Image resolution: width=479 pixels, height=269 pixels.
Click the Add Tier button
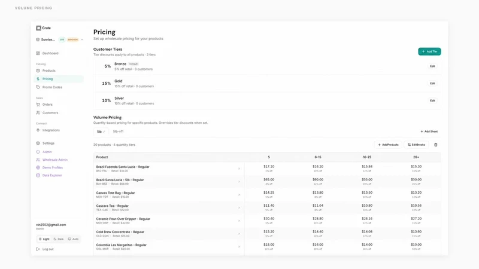coord(429,51)
